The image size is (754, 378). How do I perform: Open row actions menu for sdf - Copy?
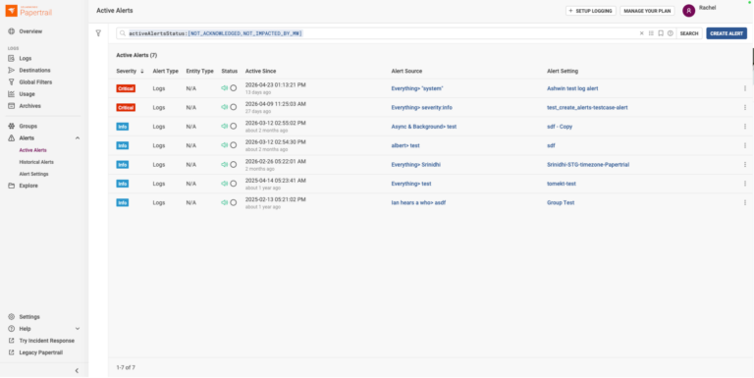745,127
